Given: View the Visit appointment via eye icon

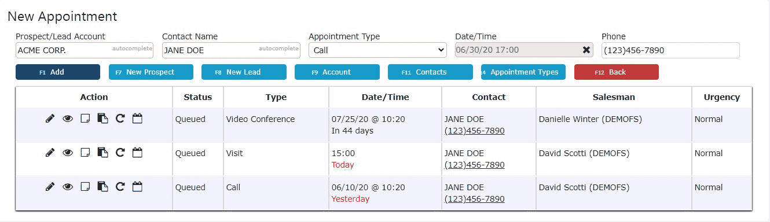Looking at the screenshot, I should 68,153.
